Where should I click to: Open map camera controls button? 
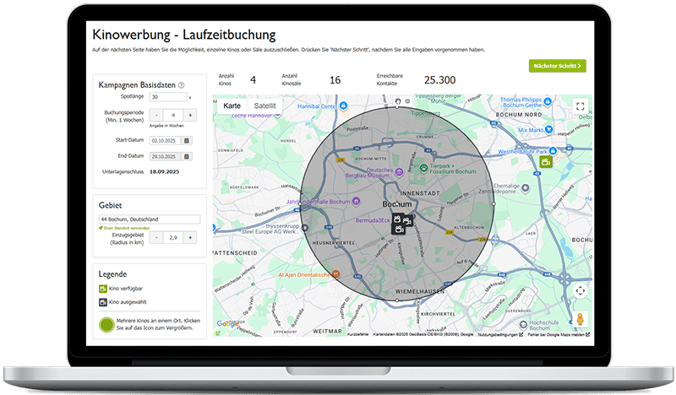(x=581, y=290)
